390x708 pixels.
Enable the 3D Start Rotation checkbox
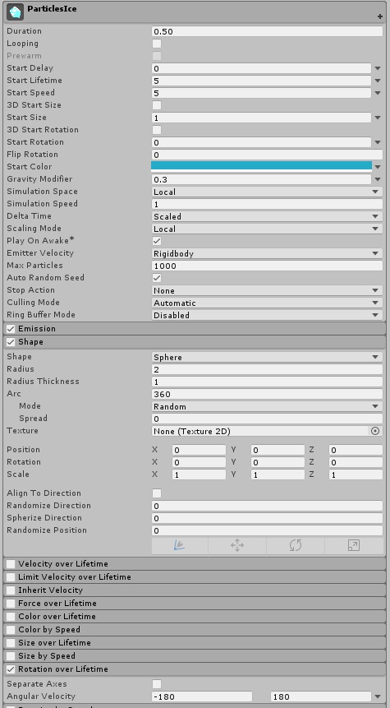tap(157, 130)
